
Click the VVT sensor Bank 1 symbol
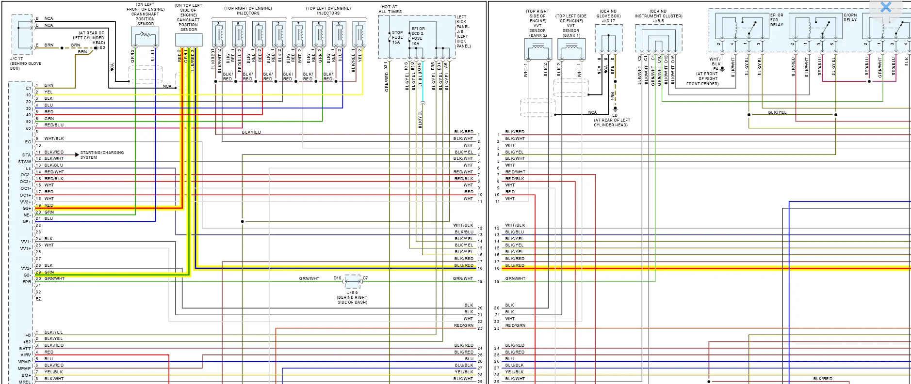click(571, 49)
